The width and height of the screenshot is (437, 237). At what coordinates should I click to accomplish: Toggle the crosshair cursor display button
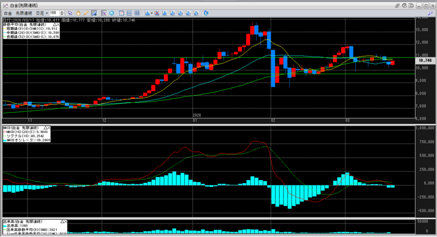[104, 13]
